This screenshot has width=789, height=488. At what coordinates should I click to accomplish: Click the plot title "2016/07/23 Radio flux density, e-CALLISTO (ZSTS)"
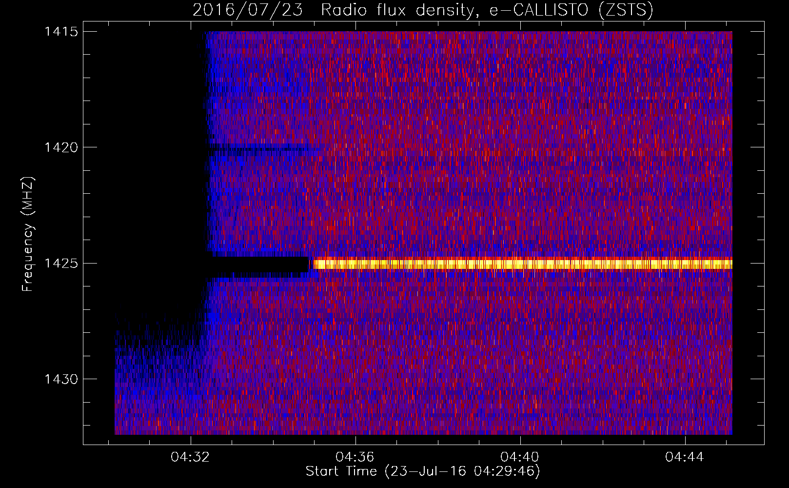[x=423, y=10]
